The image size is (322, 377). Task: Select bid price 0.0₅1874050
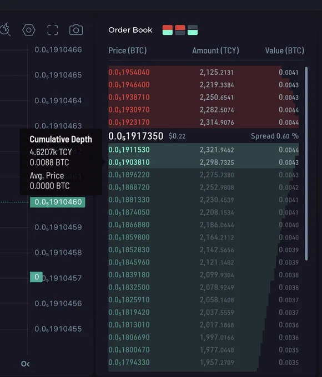(x=129, y=212)
